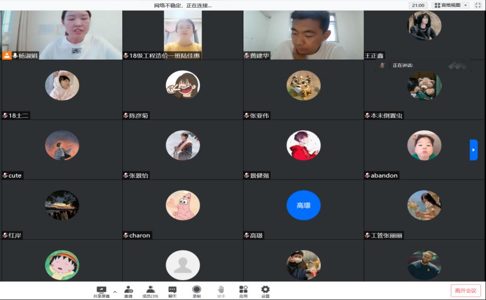The width and height of the screenshot is (486, 300).
Task: Go to next page of participants
Action: point(474,150)
